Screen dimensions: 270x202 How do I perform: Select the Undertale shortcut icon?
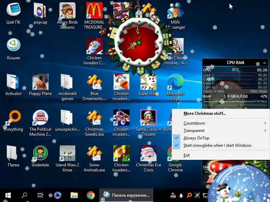[x=40, y=153]
